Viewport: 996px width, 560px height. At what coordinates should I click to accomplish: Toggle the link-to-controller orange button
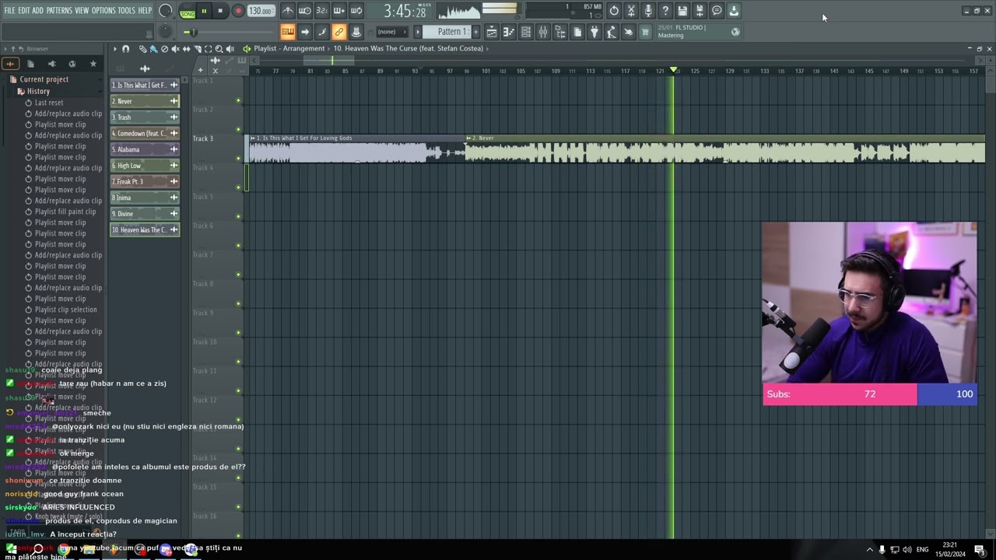[x=339, y=32]
